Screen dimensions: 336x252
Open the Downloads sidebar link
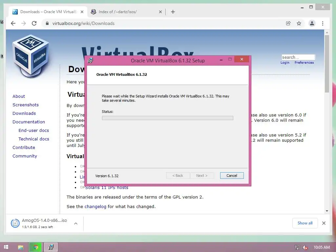point(24,113)
